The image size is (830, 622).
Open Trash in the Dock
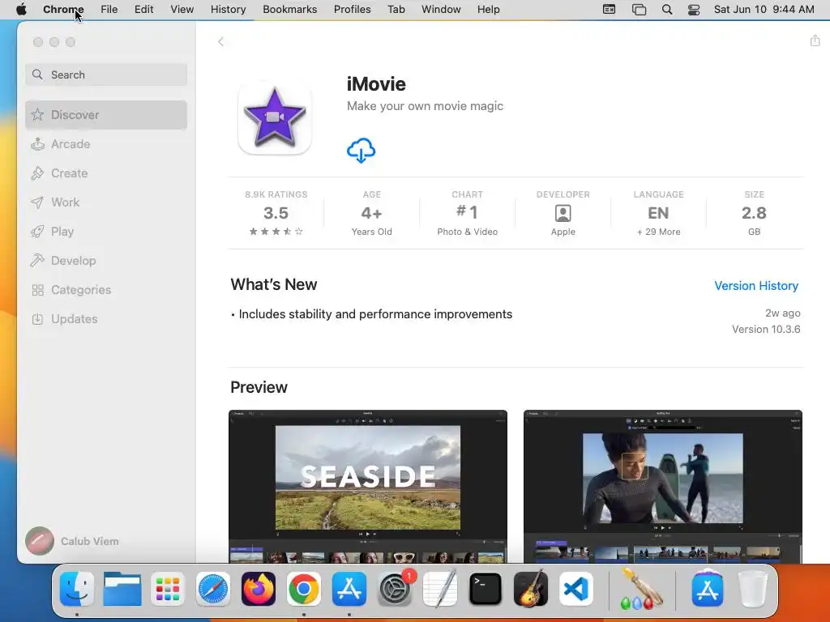752,589
